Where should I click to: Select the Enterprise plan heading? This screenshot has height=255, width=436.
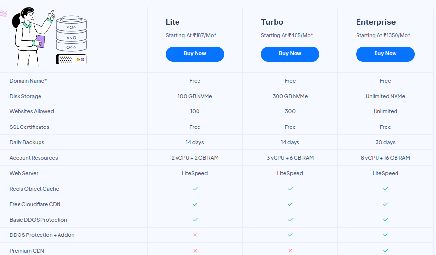coord(376,22)
